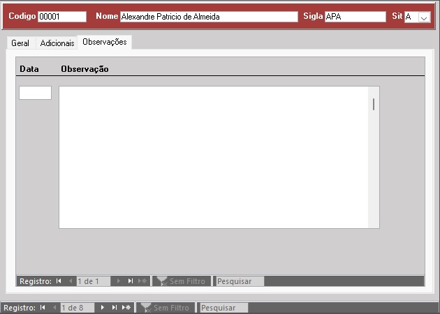The width and height of the screenshot is (440, 314).
Task: Jump to last record in bottom Registro bar
Action: click(x=115, y=308)
